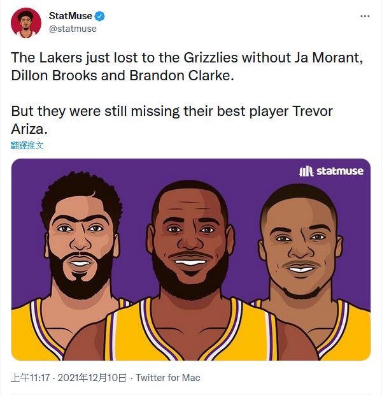
Task: Click the tweet's first paragraph about the Grizzlies
Action: pos(185,66)
